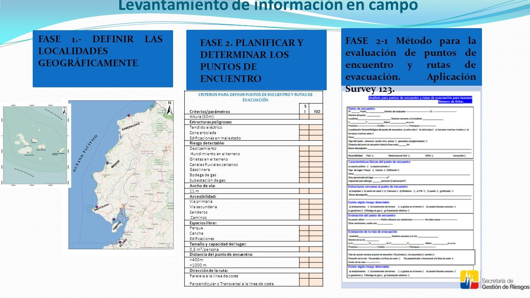This screenshot has width=530, height=298.
Task: Click the OCÉANO PACÍFICO label on coast map
Action: click(86, 153)
